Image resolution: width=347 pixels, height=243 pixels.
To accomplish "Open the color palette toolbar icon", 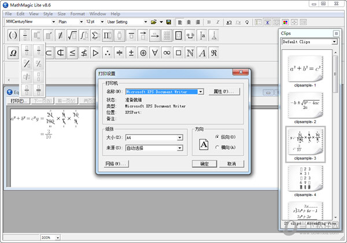I will coord(285,22).
